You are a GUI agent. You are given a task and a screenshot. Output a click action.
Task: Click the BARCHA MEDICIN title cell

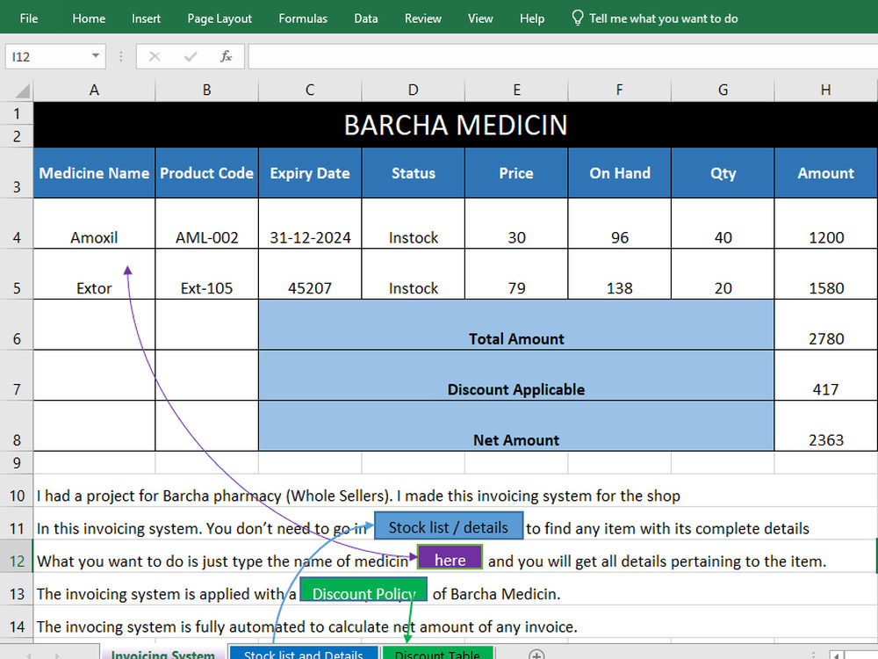pos(455,125)
